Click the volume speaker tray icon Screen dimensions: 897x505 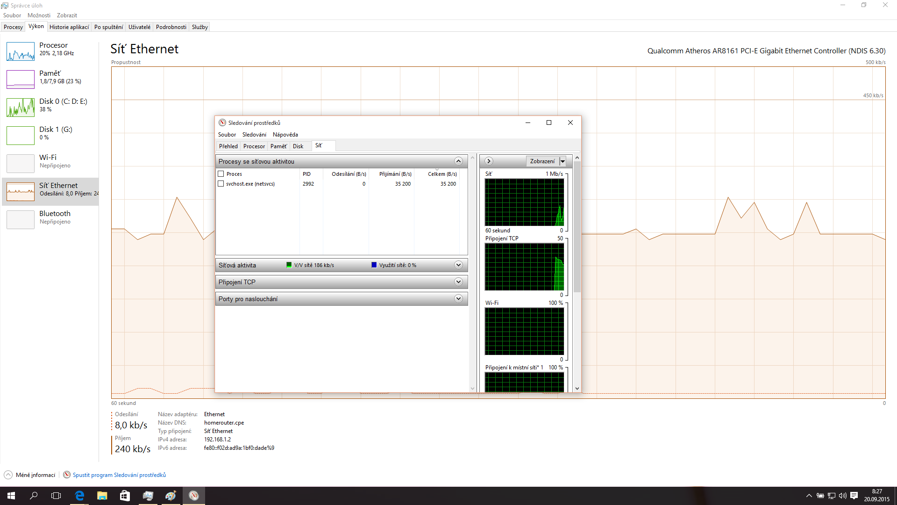(x=843, y=496)
